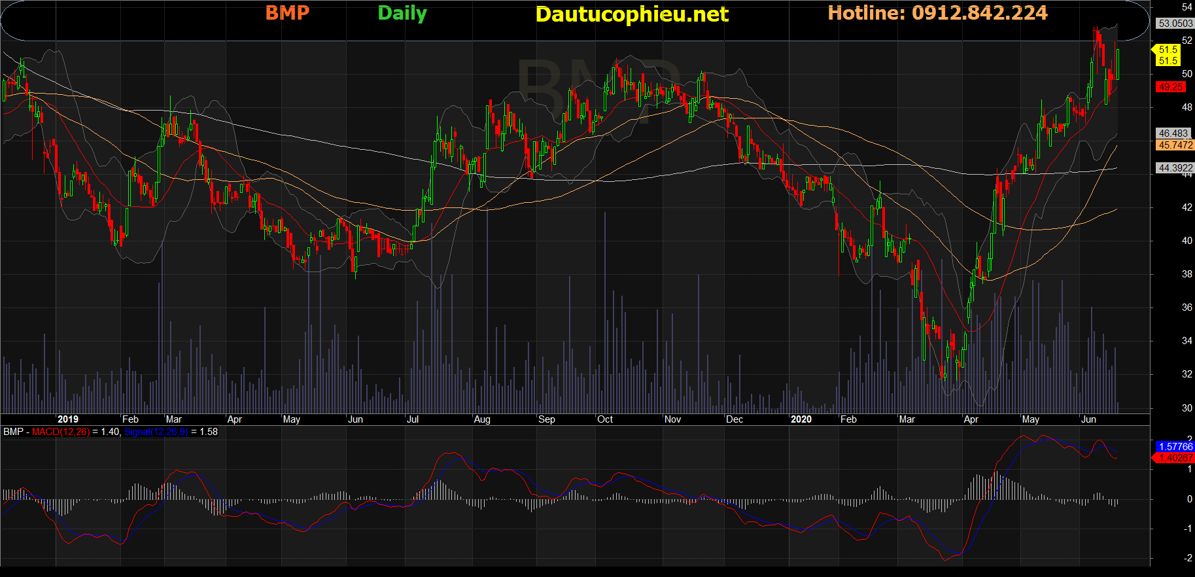The image size is (1195, 577).
Task: Select the Aug marker on time axis
Action: coord(482,419)
